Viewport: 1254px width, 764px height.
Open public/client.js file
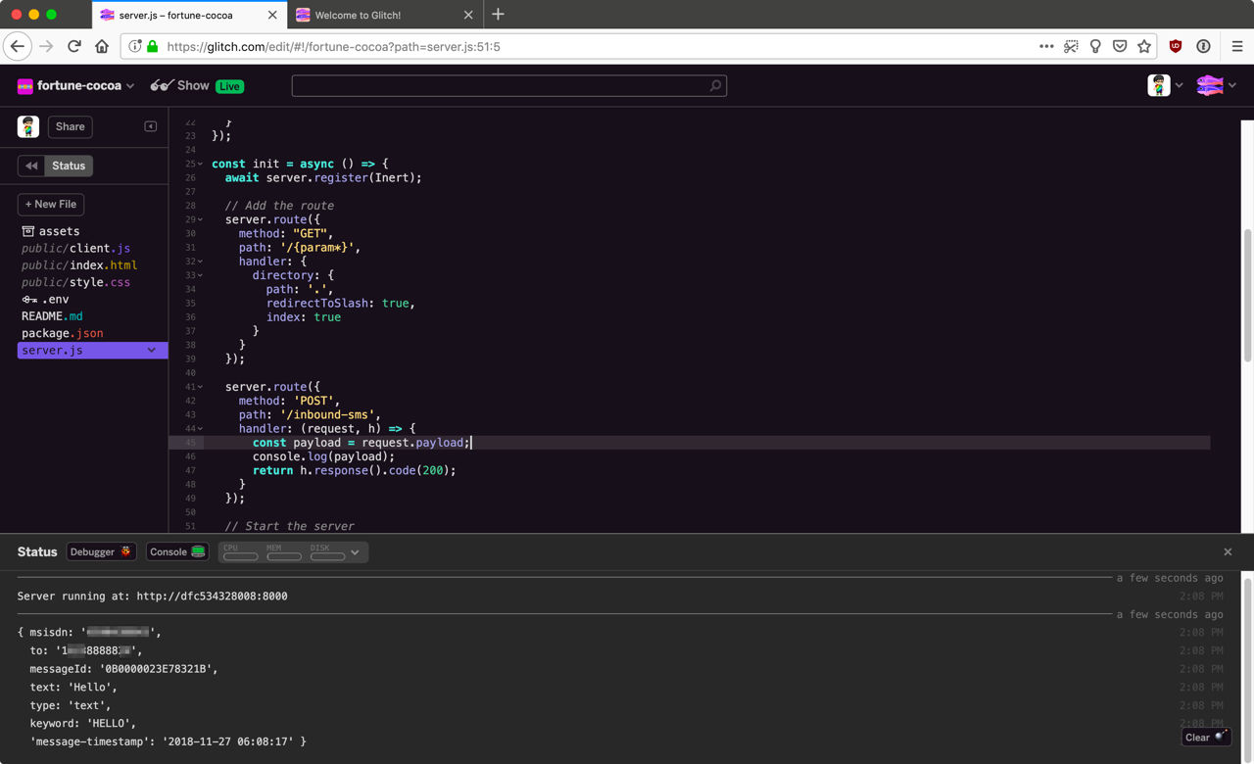[x=75, y=249]
